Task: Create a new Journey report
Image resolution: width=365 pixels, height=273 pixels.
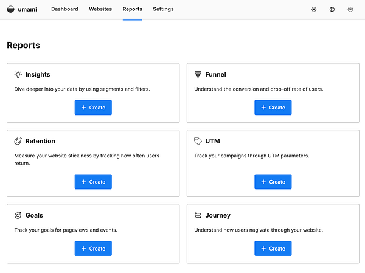Action: click(x=273, y=249)
